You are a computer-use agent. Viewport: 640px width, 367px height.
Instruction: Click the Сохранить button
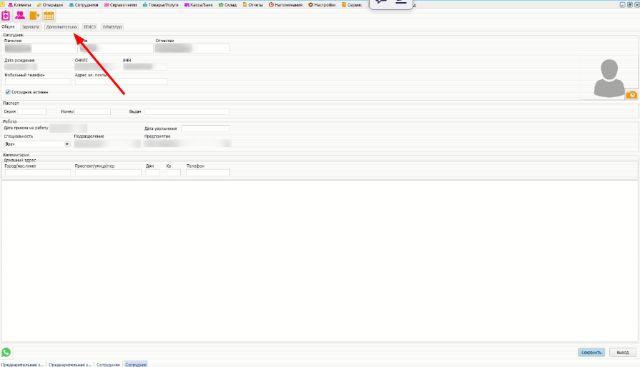tap(591, 352)
